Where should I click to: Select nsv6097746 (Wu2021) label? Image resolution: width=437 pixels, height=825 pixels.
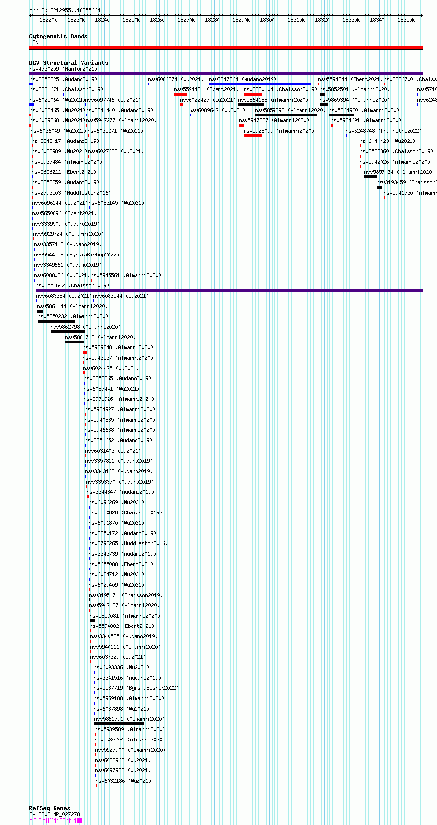pos(113,100)
